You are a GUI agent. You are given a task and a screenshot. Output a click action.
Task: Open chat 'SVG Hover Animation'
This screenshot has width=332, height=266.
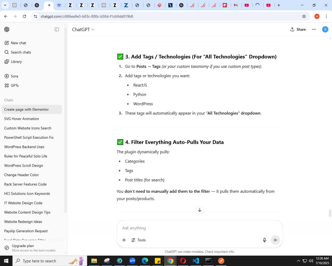[32, 119]
